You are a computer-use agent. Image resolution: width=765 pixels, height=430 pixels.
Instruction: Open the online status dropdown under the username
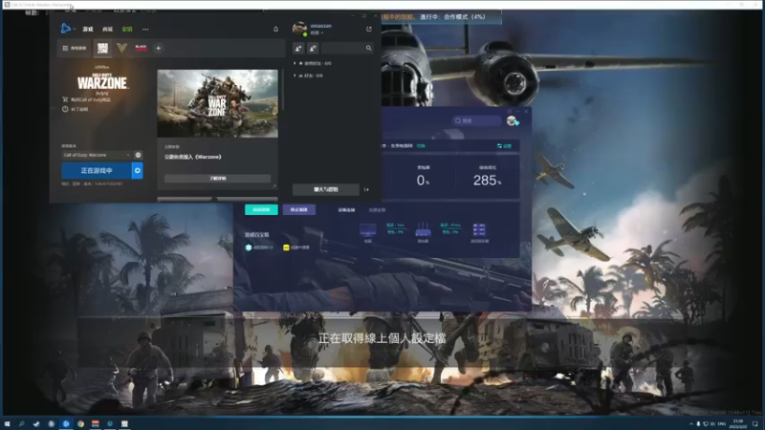(317, 33)
